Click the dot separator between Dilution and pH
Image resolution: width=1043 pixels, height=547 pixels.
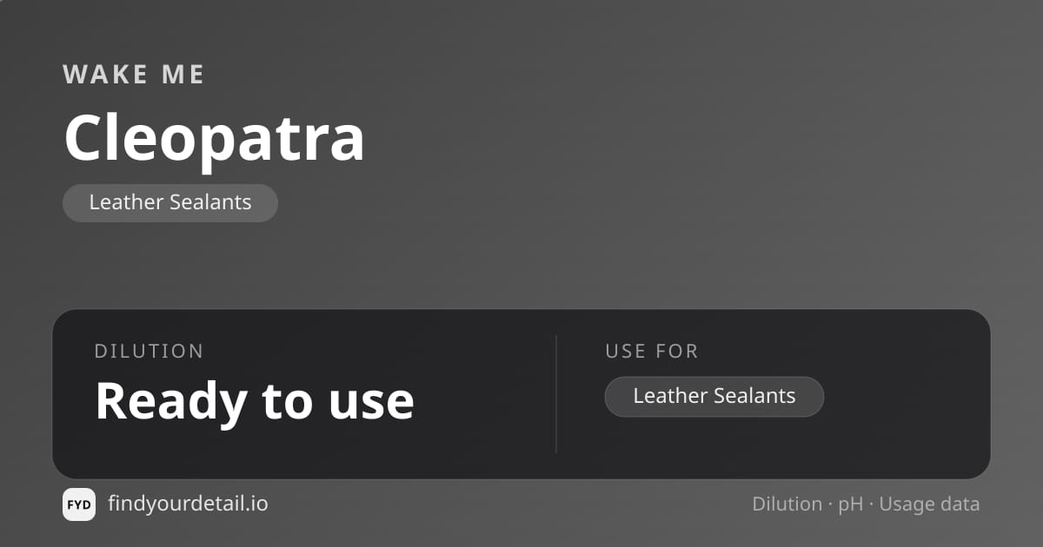click(x=830, y=504)
